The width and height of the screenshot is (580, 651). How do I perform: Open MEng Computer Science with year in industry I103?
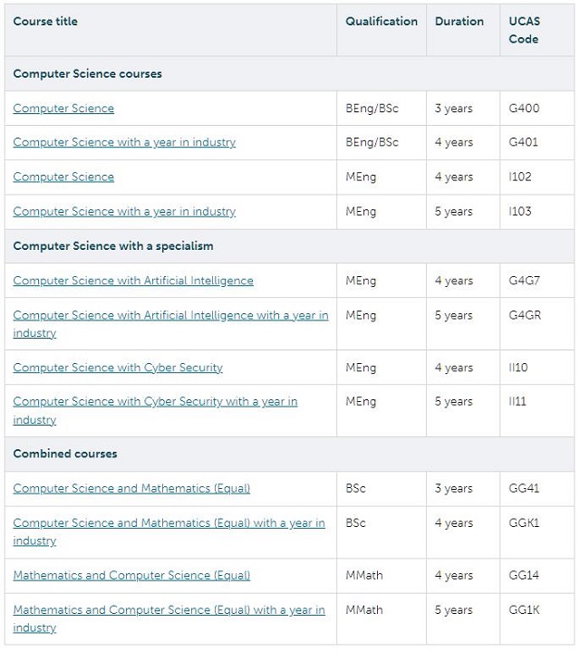[124, 212]
